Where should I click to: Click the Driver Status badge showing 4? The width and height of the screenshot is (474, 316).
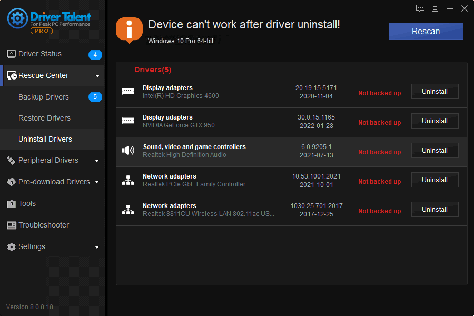(95, 55)
